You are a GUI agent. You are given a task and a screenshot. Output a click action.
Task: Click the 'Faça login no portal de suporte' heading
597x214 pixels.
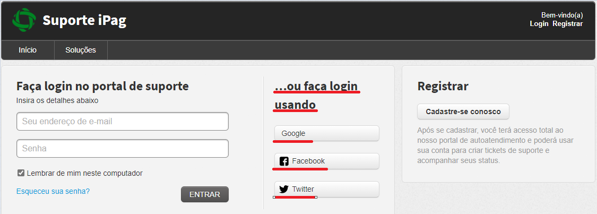point(102,86)
